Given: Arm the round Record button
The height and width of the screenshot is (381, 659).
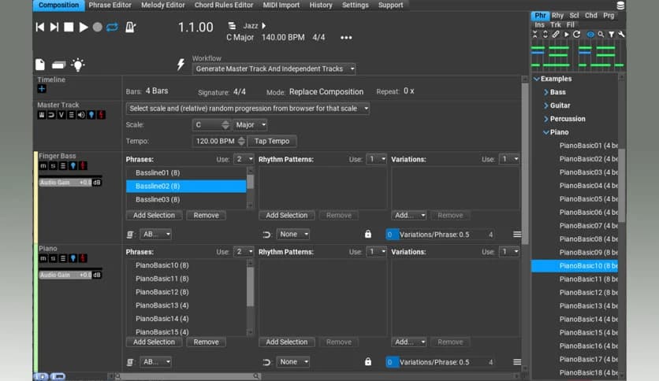Looking at the screenshot, I should coord(97,28).
